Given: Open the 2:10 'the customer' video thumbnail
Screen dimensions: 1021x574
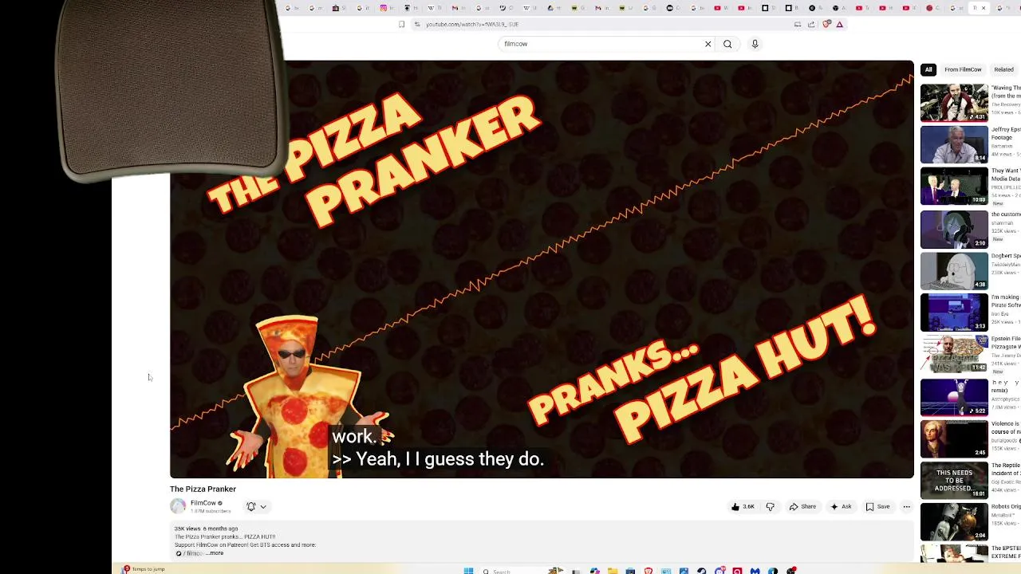Looking at the screenshot, I should click(x=954, y=229).
